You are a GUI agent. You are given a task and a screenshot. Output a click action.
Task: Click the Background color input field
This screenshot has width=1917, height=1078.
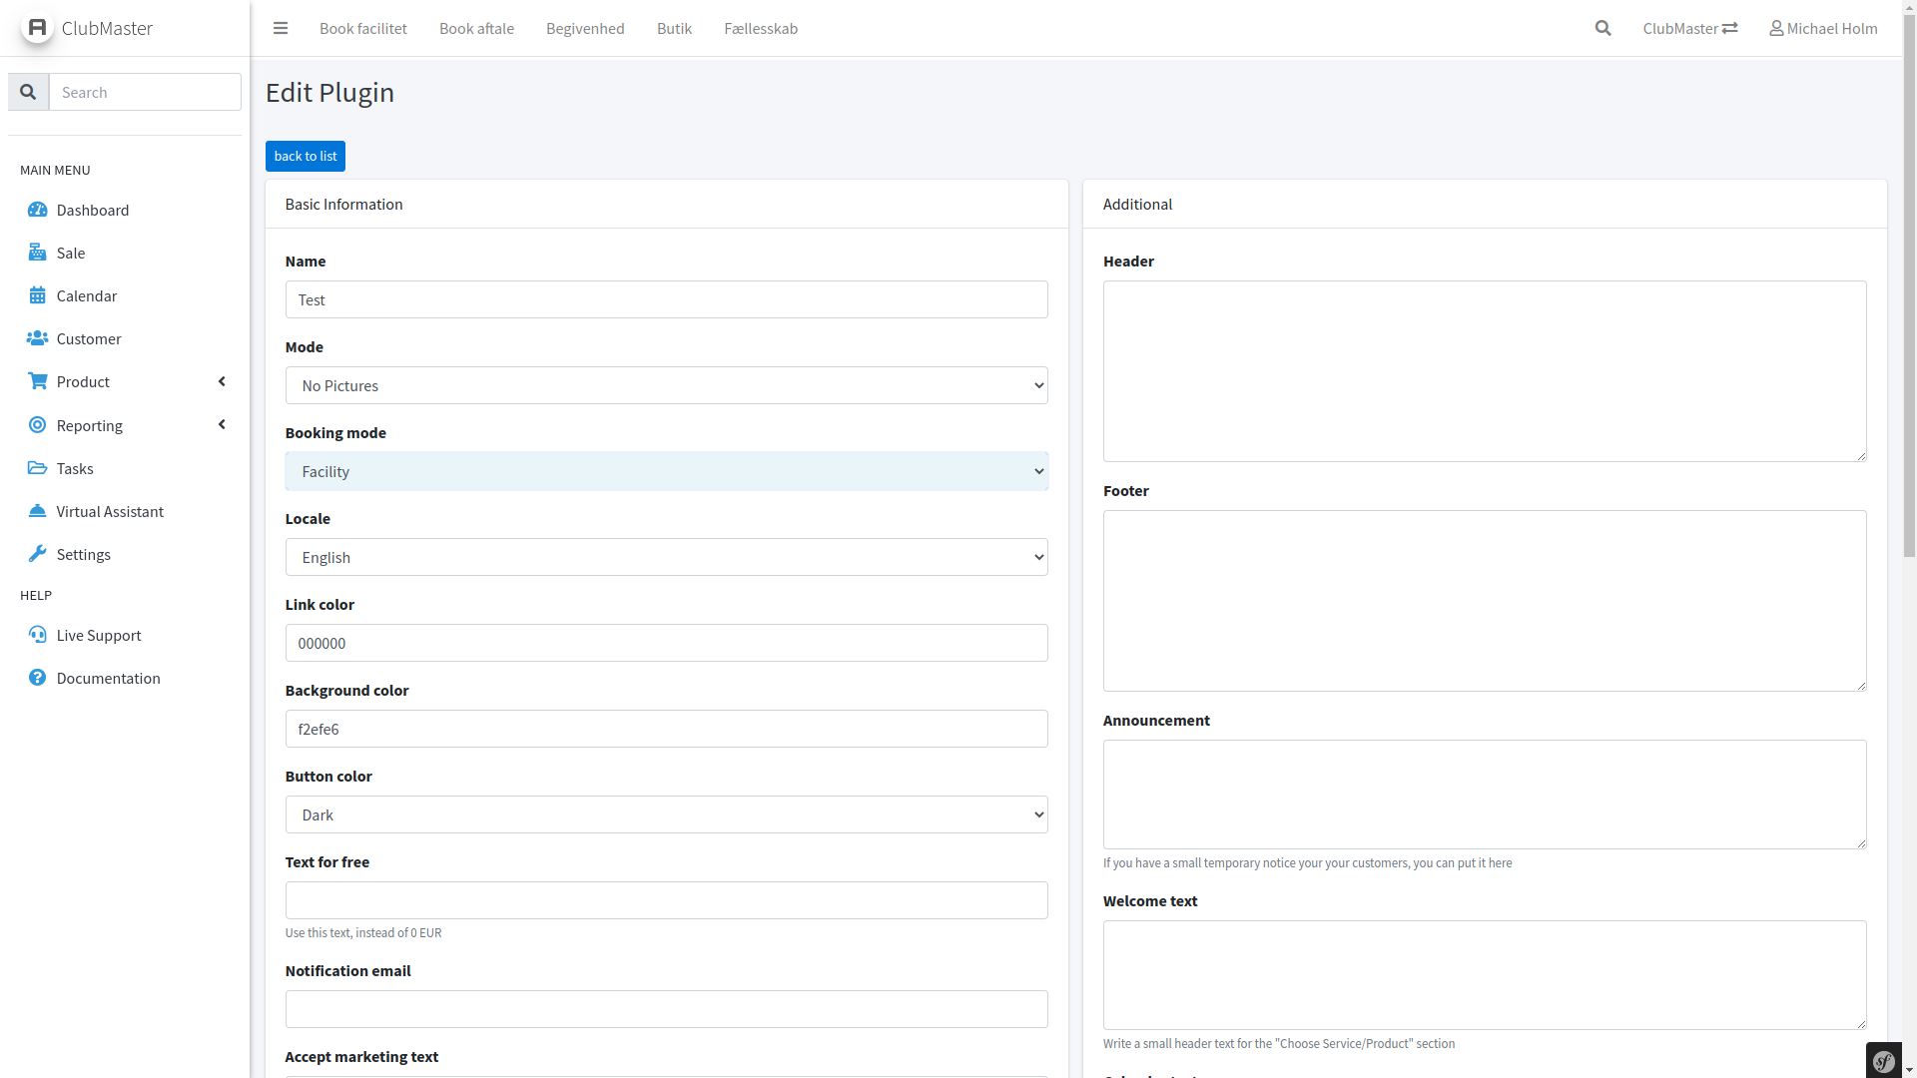pyautogui.click(x=666, y=729)
